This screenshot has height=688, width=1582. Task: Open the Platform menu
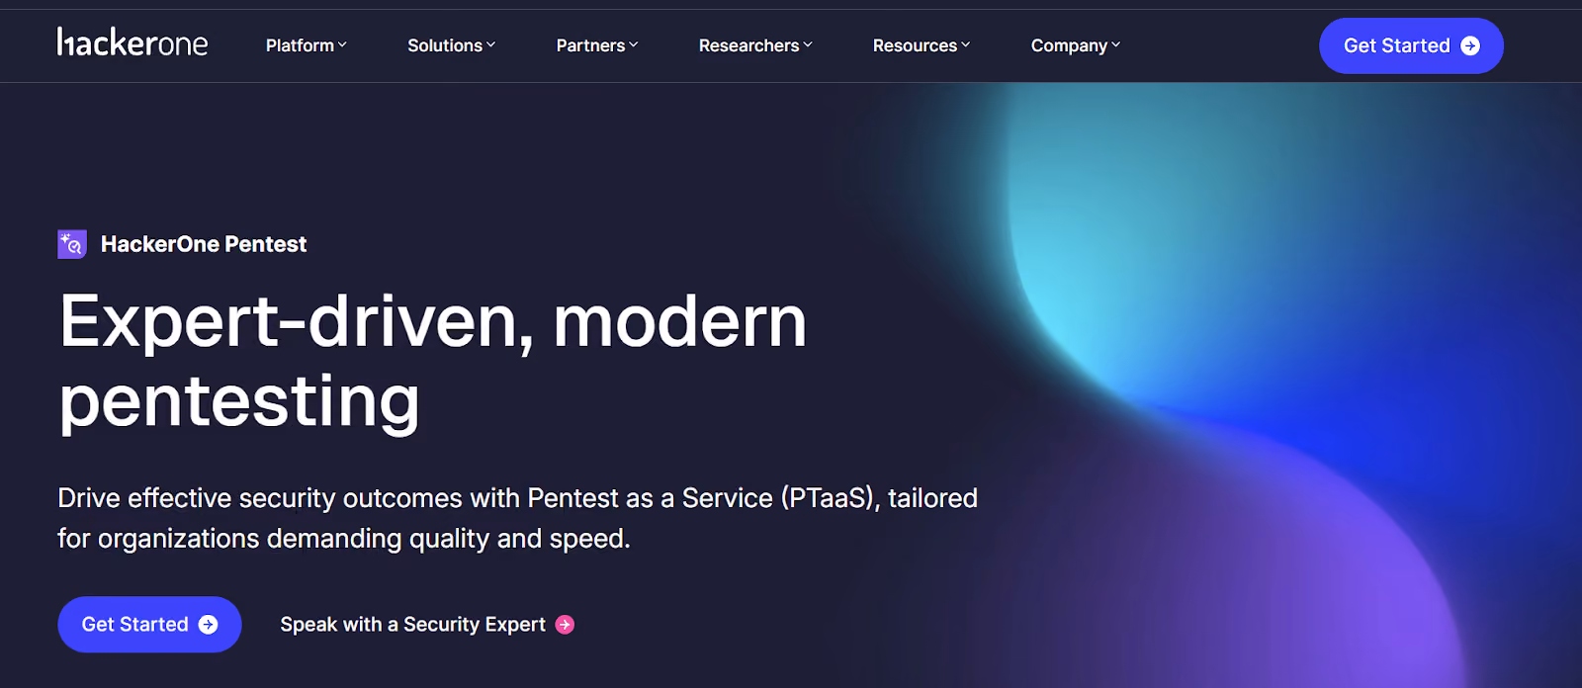(x=307, y=45)
